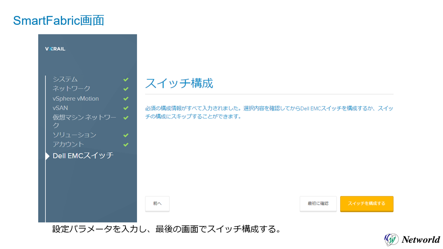Click the description text starting 必須の構成情報

(x=269, y=112)
